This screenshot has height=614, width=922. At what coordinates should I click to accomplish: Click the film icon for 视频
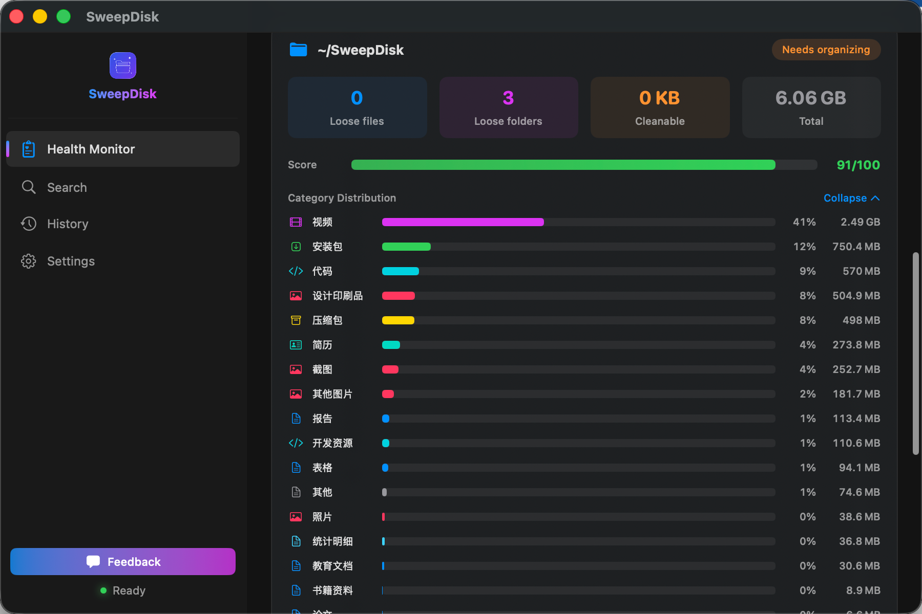296,222
